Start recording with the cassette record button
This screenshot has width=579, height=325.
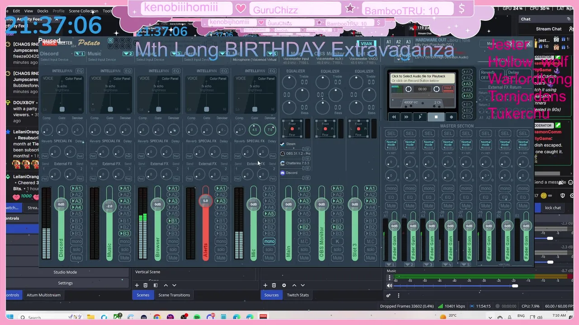451,117
